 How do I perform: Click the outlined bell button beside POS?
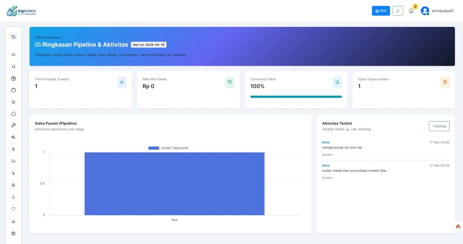pyautogui.click(x=398, y=11)
